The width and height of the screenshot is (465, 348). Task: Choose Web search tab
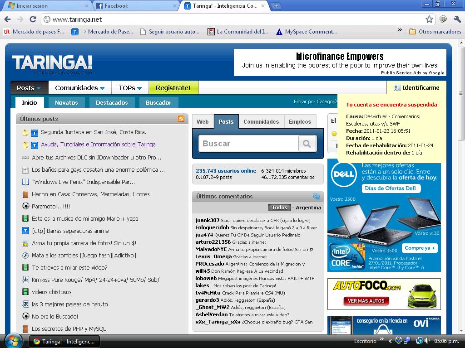[203, 121]
